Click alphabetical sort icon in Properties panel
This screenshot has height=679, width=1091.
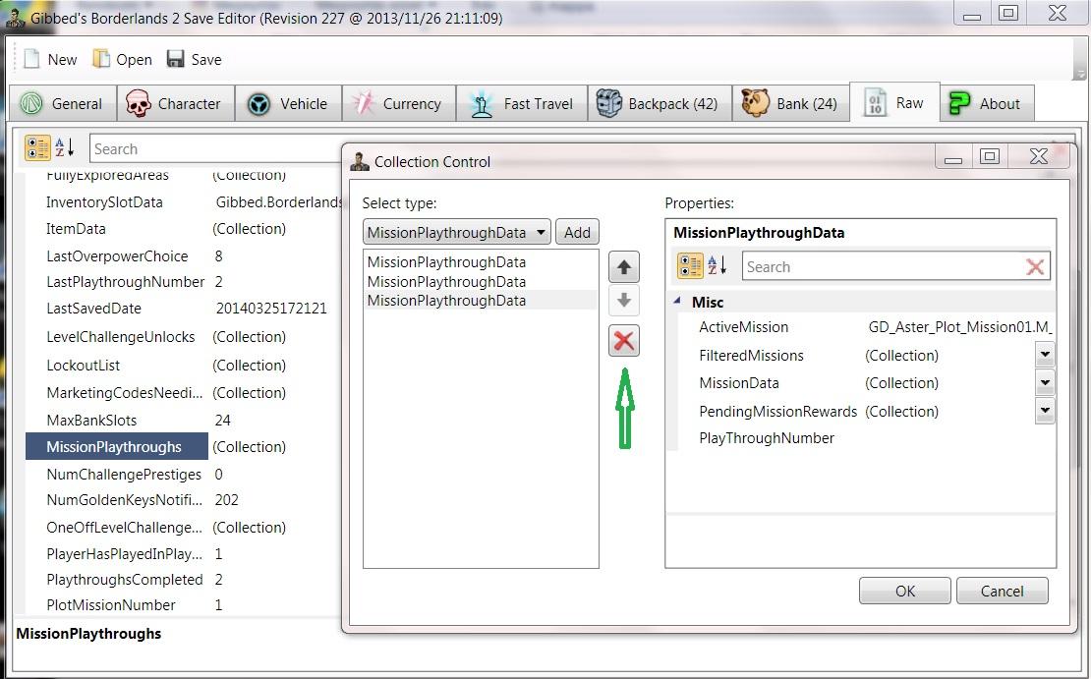point(718,265)
